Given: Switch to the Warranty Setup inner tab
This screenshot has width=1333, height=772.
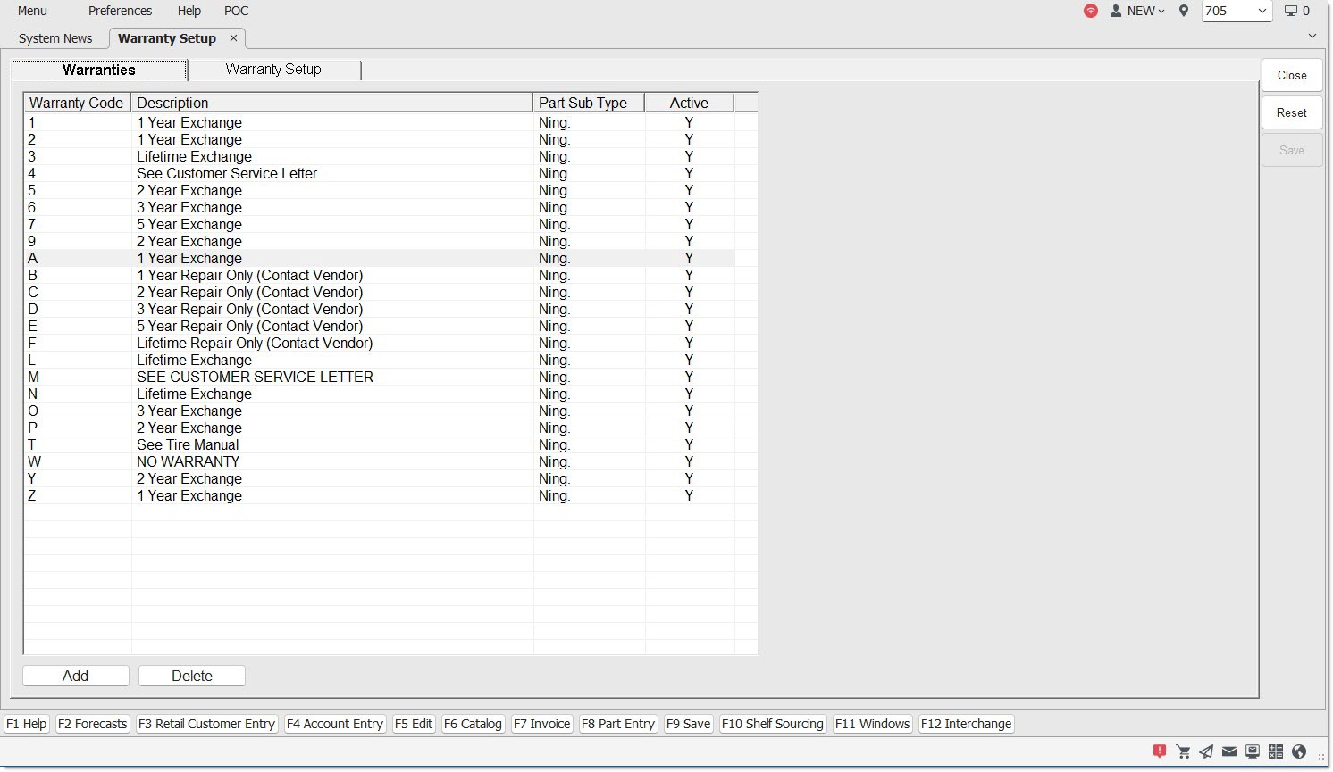Looking at the screenshot, I should point(273,70).
